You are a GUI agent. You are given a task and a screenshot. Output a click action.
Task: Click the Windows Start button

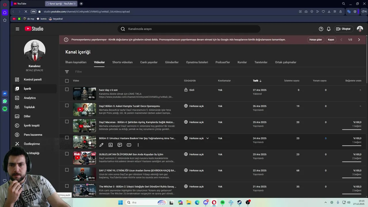click(x=120, y=202)
